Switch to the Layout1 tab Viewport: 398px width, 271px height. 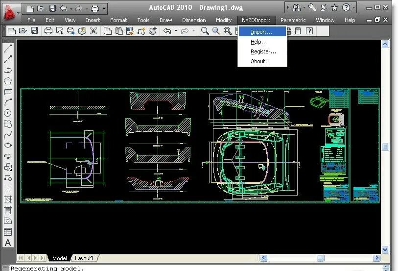(84, 258)
